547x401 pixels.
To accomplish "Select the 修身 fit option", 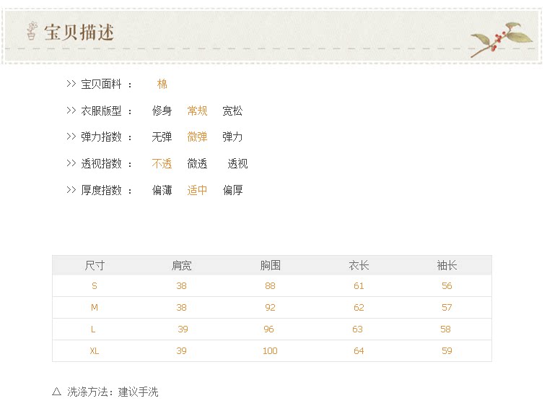I will click(x=162, y=111).
